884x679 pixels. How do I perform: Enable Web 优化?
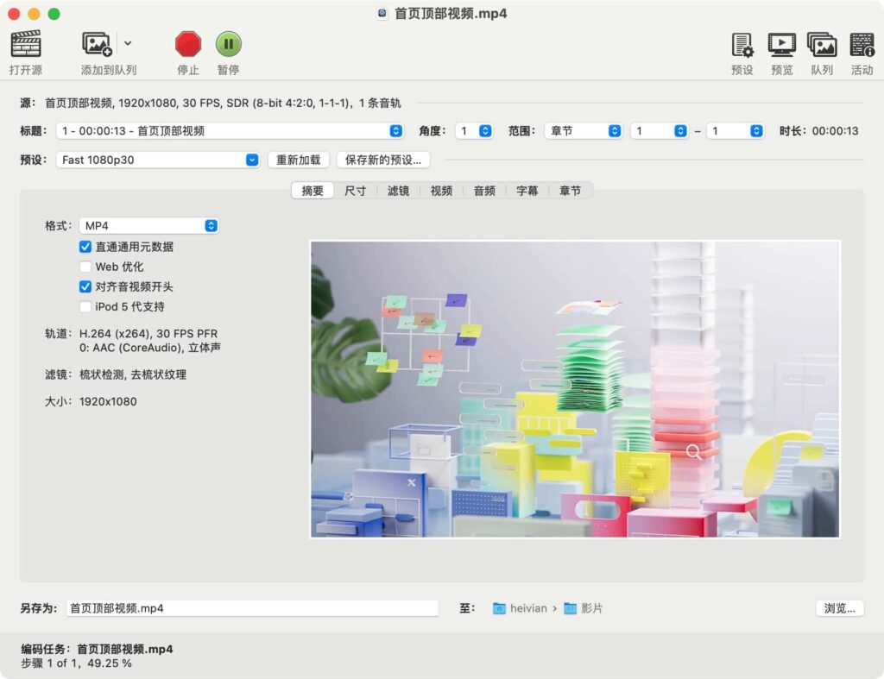(x=85, y=267)
